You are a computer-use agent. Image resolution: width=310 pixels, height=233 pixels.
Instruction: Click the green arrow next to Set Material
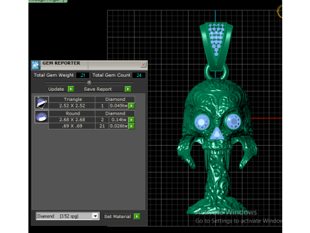[x=137, y=216]
